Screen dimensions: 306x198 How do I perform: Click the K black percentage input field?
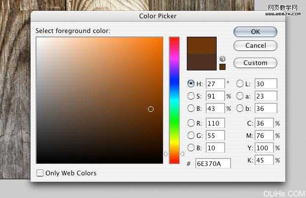[x=264, y=160]
